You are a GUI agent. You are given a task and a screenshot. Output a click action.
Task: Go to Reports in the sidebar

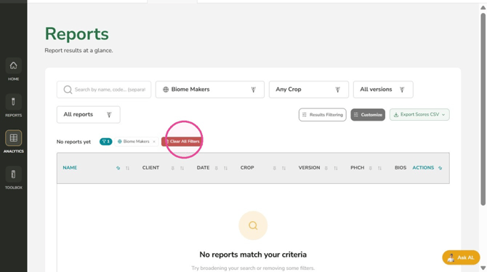pyautogui.click(x=13, y=102)
